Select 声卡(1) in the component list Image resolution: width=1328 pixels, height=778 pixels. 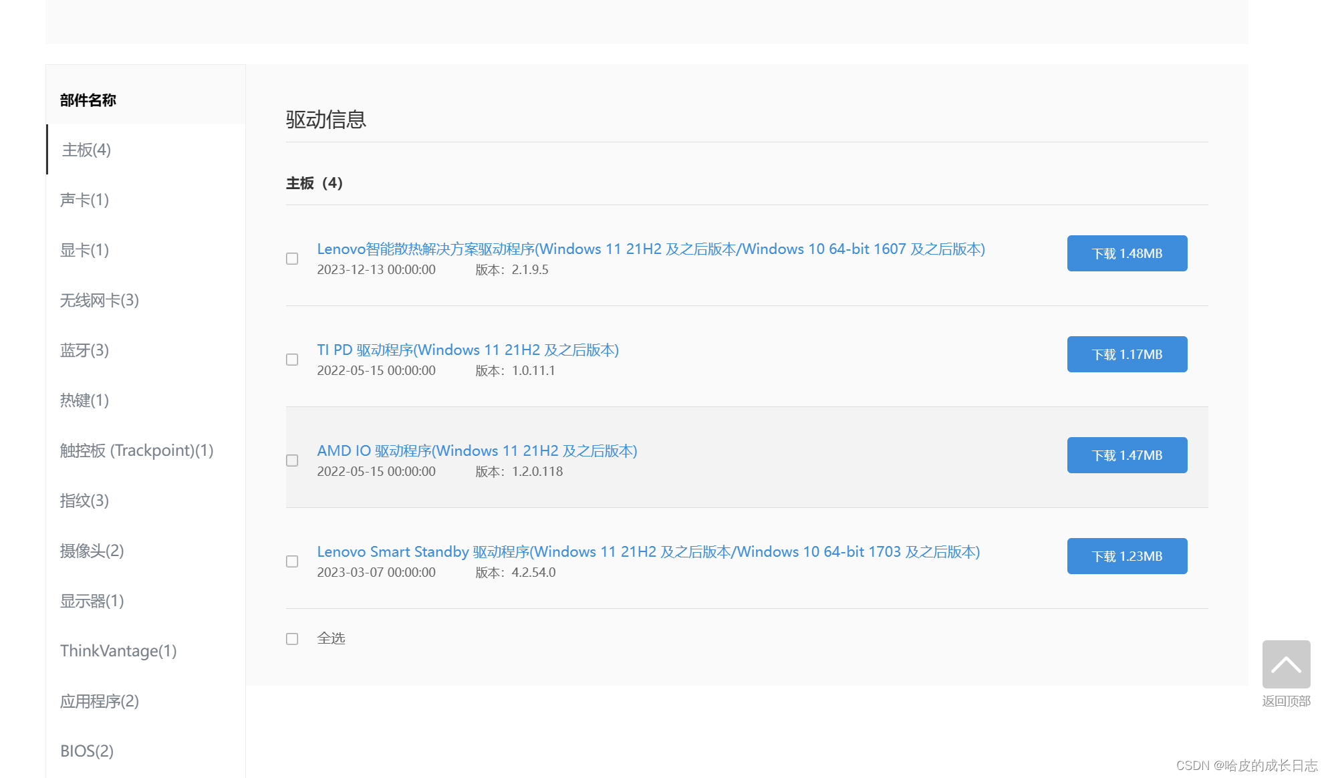pyautogui.click(x=84, y=200)
